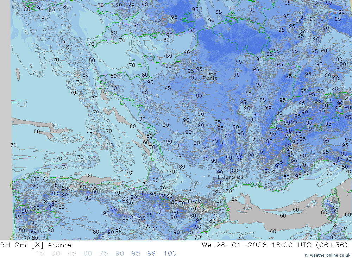Select the black dot marking Dourbies
The height and width of the screenshot is (258, 352).
click(x=231, y=172)
